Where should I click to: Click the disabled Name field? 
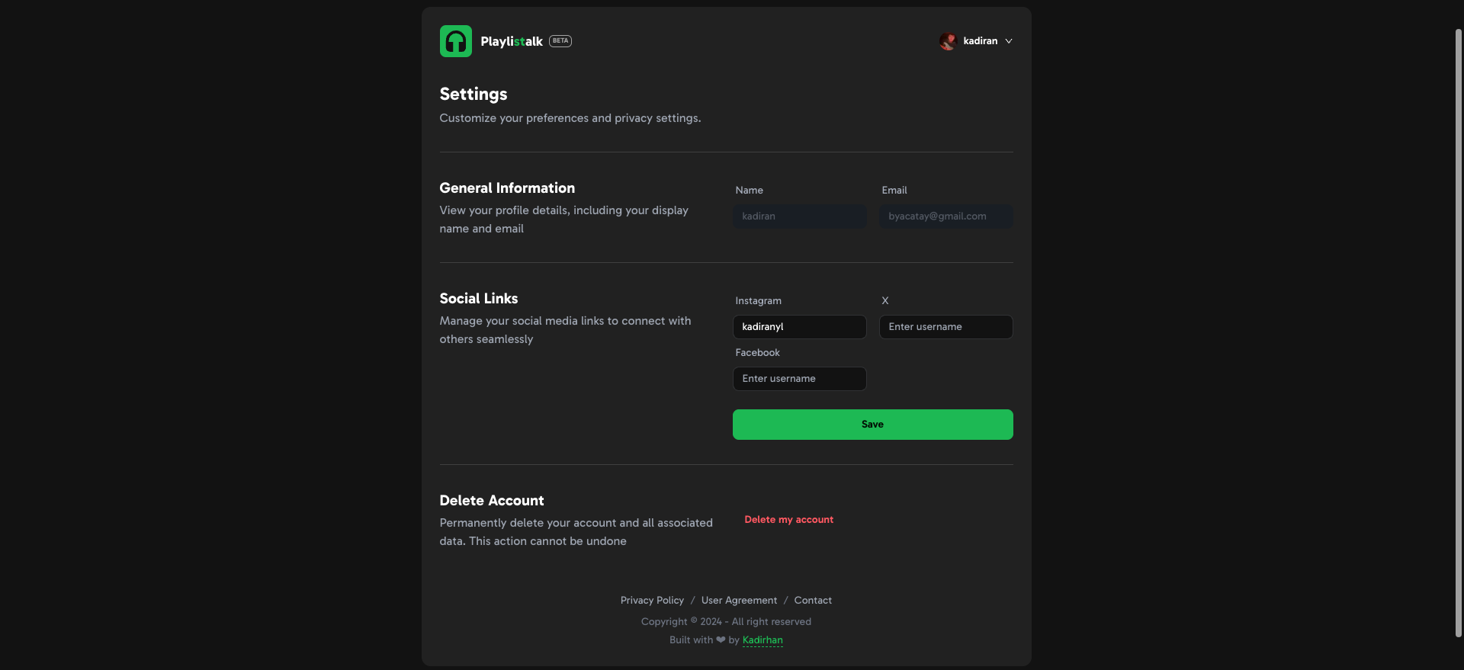click(x=799, y=216)
